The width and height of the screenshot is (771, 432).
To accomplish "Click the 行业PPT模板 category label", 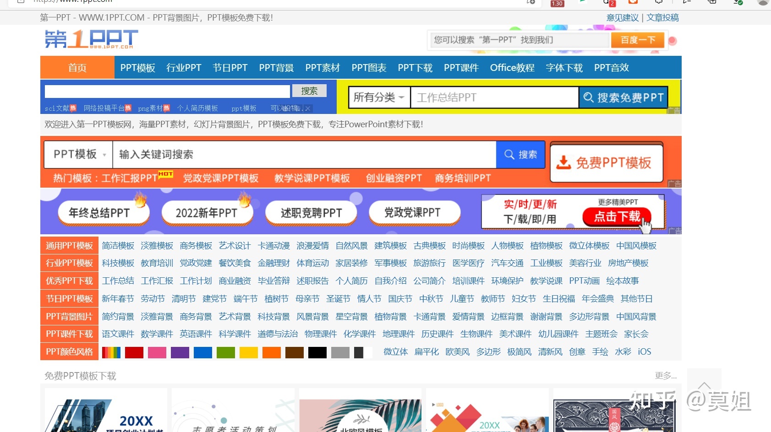I will click(69, 263).
